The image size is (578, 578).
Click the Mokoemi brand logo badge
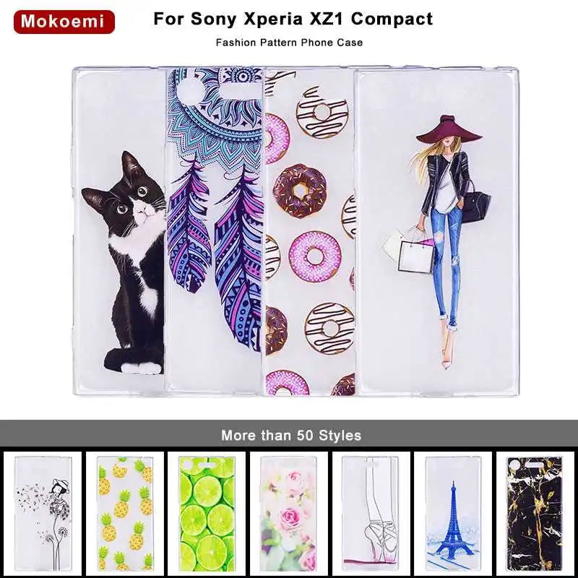[x=64, y=22]
